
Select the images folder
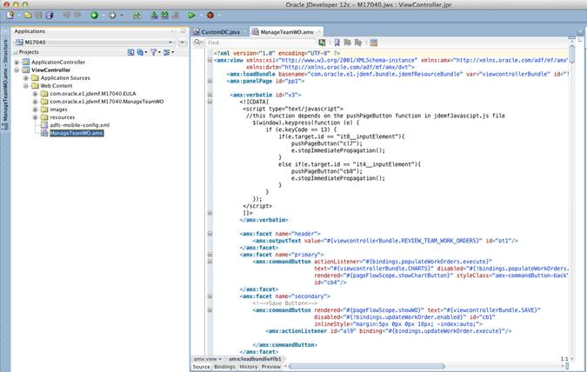pos(59,110)
